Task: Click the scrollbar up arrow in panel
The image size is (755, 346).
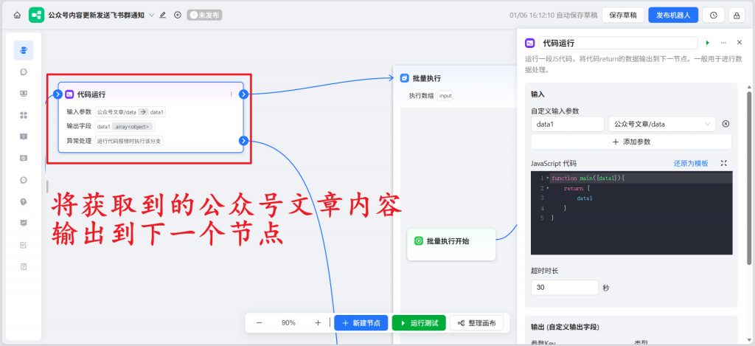Action: click(749, 87)
